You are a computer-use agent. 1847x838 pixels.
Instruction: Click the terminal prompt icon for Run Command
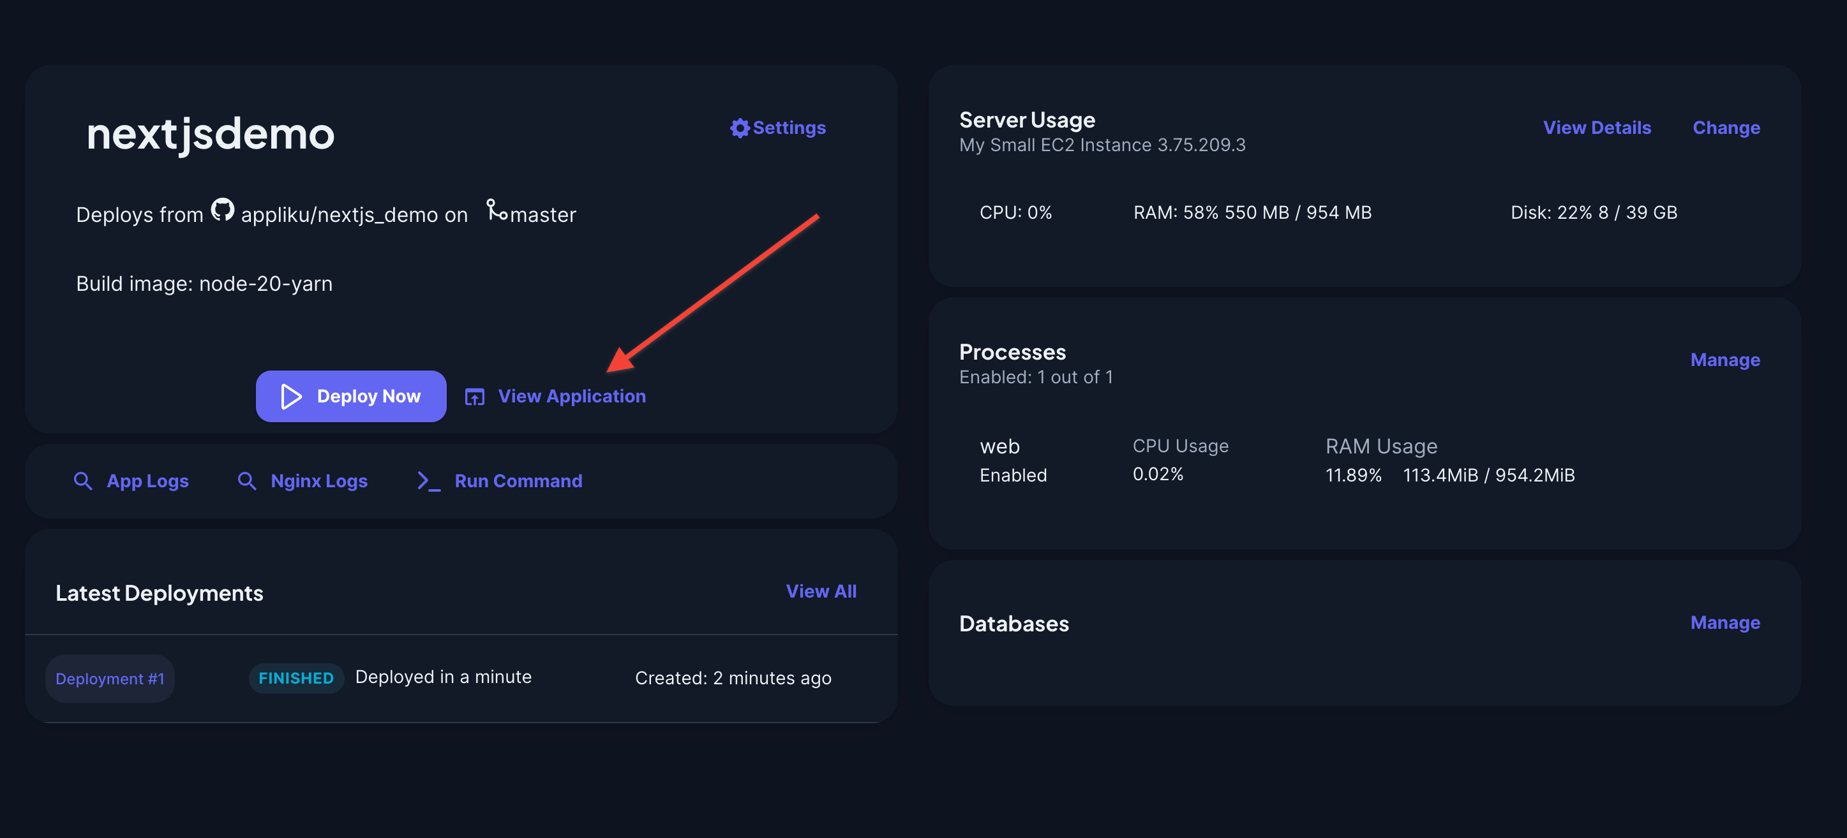[429, 481]
